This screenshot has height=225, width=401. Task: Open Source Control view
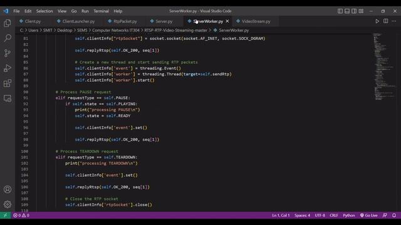tap(8, 53)
